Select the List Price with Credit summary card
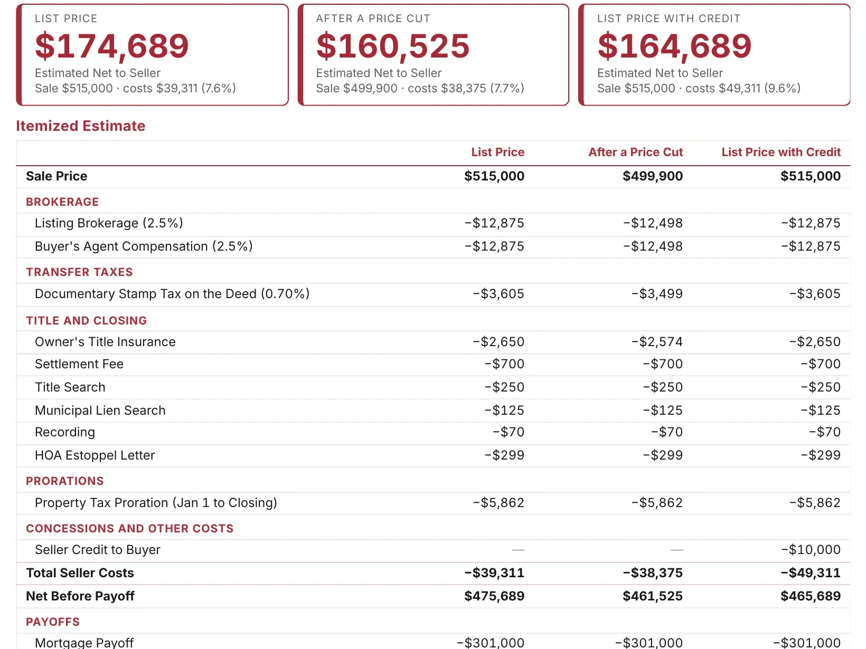Screen dimensions: 866x649 point(714,55)
